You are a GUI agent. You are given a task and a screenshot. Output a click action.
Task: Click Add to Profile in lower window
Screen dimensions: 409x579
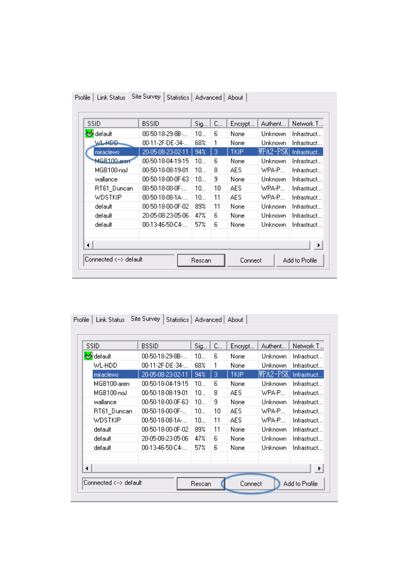point(301,483)
